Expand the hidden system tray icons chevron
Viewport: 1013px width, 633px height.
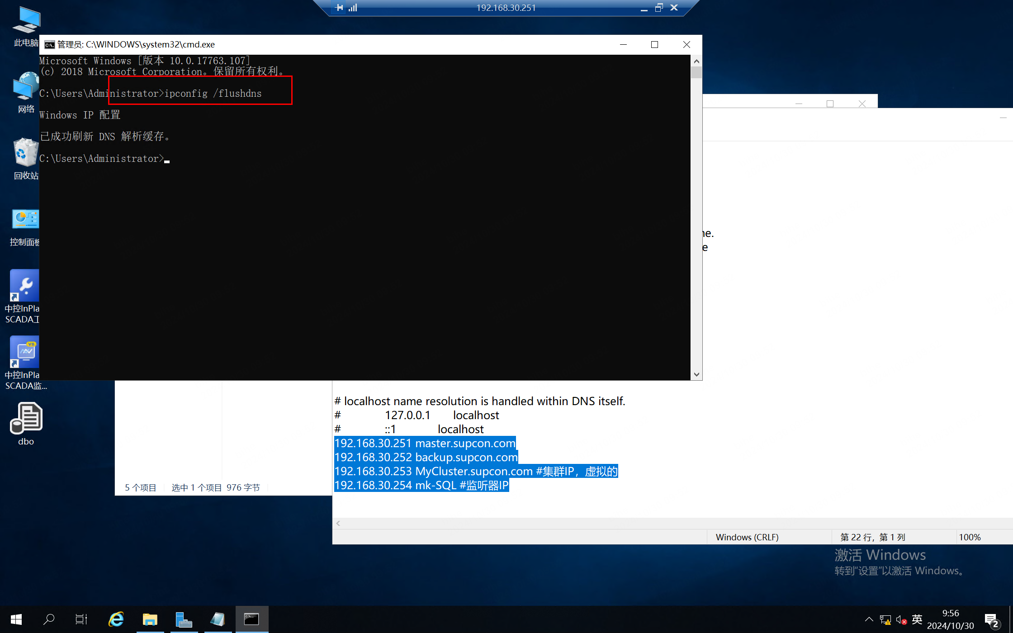click(x=869, y=619)
